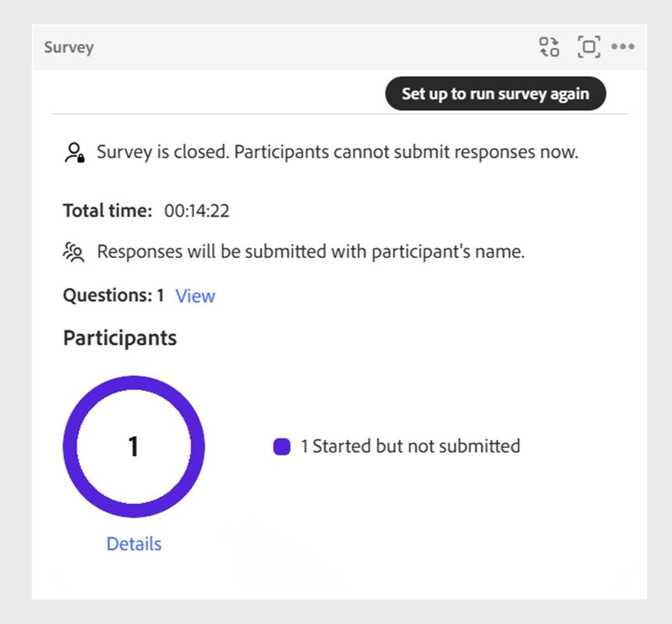Open the View link beside Questions
This screenshot has width=672, height=624.
194,296
